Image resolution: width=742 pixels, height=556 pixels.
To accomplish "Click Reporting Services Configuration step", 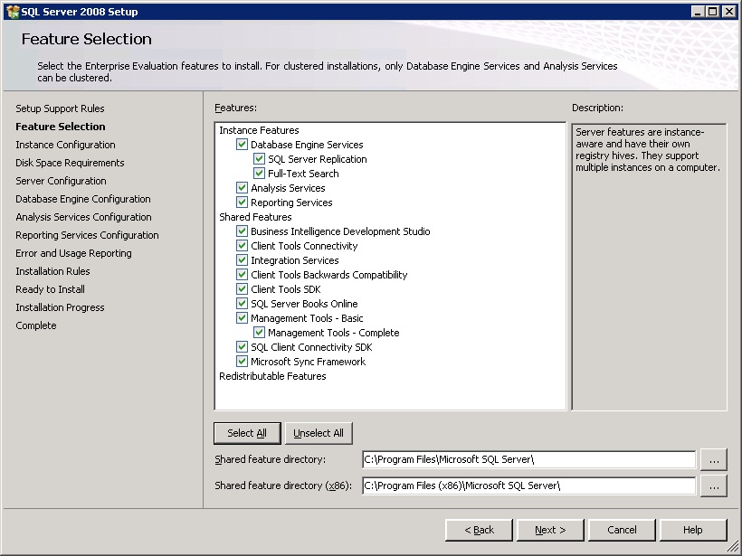I will (87, 235).
